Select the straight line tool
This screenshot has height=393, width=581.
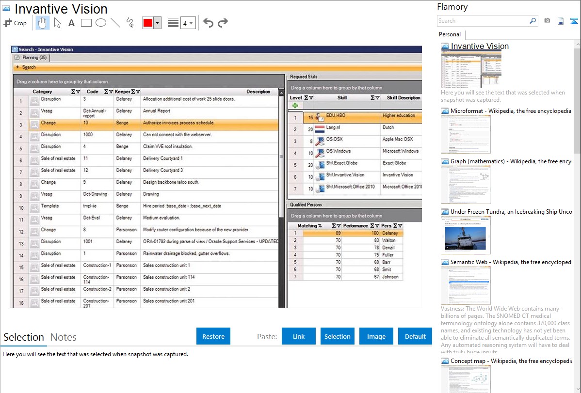coord(115,23)
